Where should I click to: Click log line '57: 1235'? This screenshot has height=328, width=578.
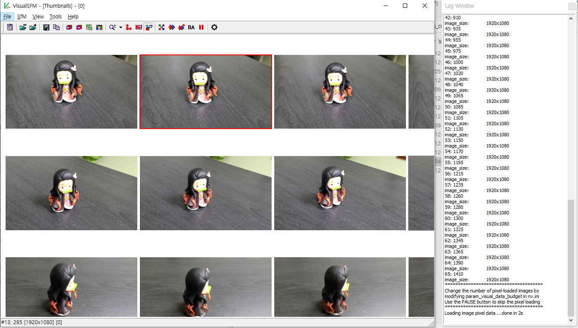(454, 185)
